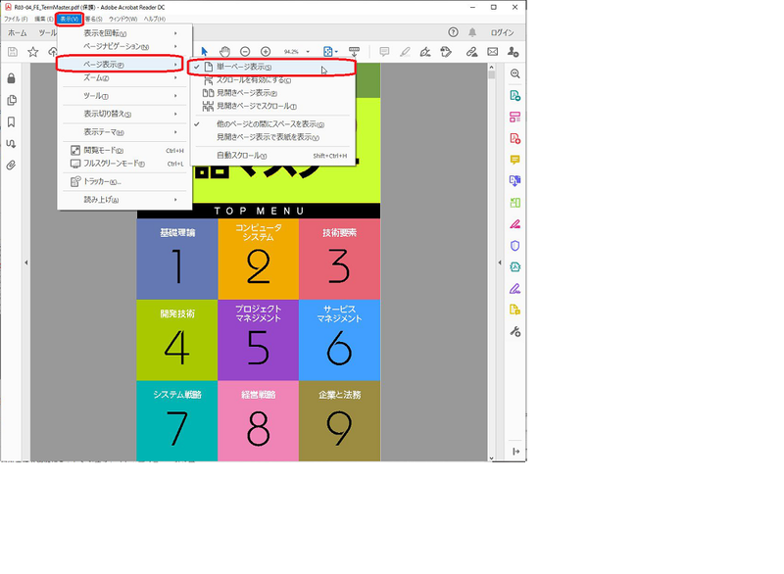Click the save disk icon
Image resolution: width=784 pixels, height=574 pixels.
(x=13, y=52)
